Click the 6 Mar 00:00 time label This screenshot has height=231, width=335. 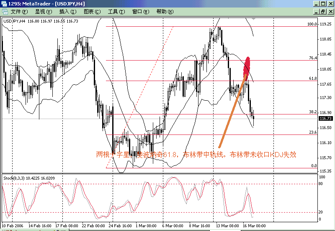[173, 226]
